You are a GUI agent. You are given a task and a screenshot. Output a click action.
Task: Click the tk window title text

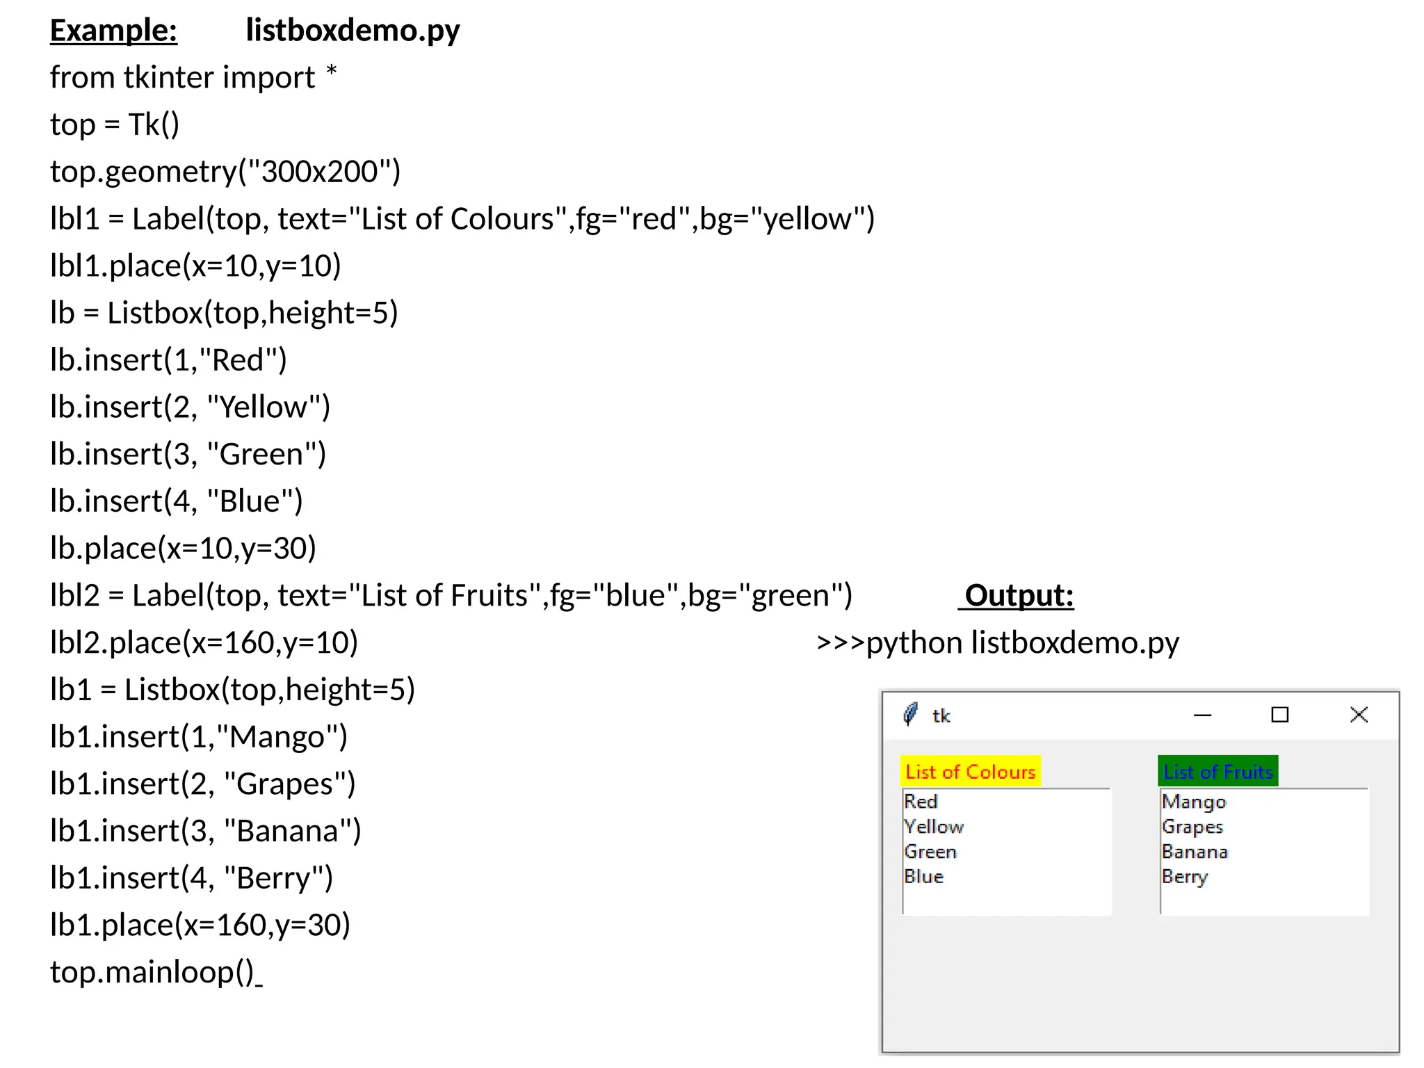click(941, 716)
